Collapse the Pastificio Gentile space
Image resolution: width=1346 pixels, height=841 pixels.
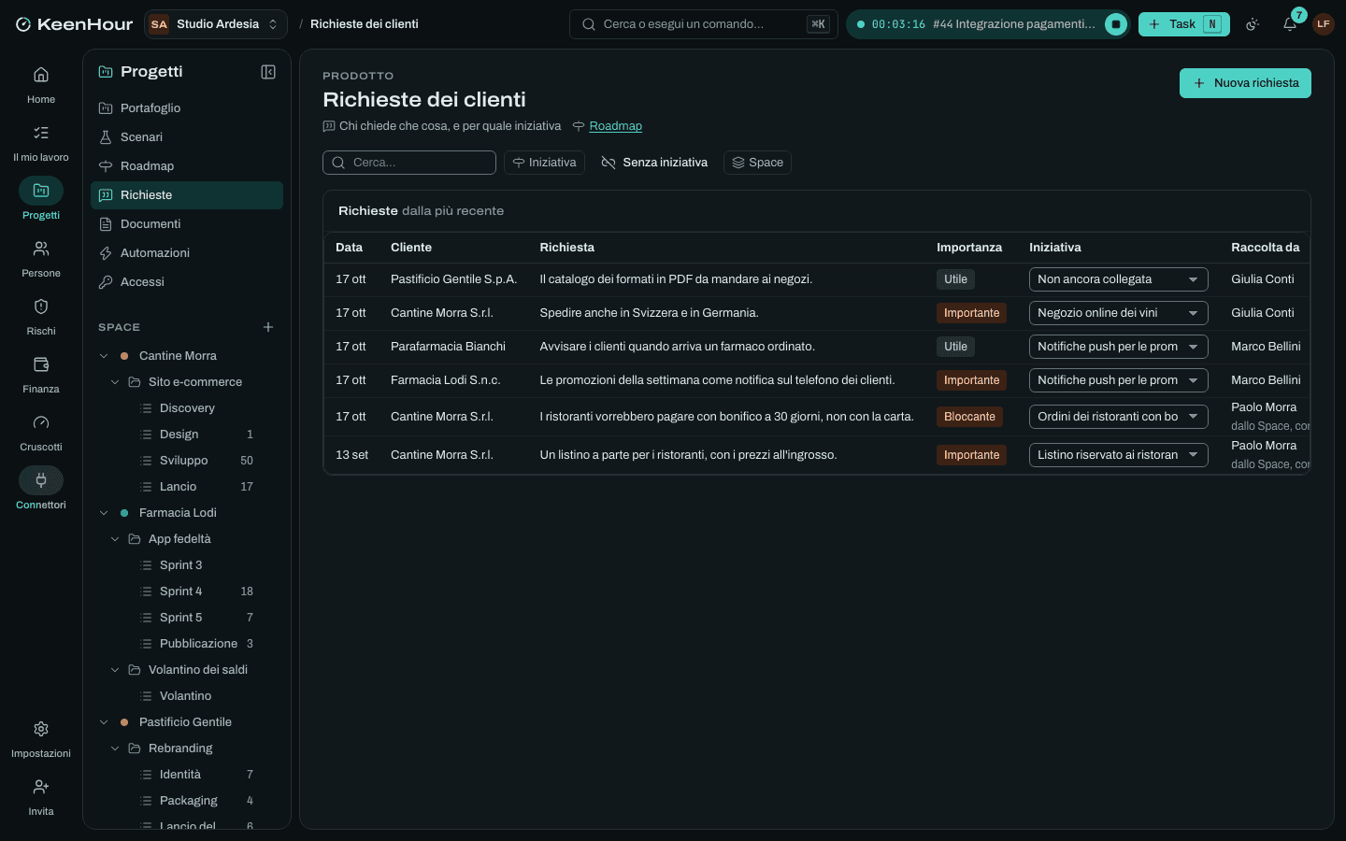104,722
